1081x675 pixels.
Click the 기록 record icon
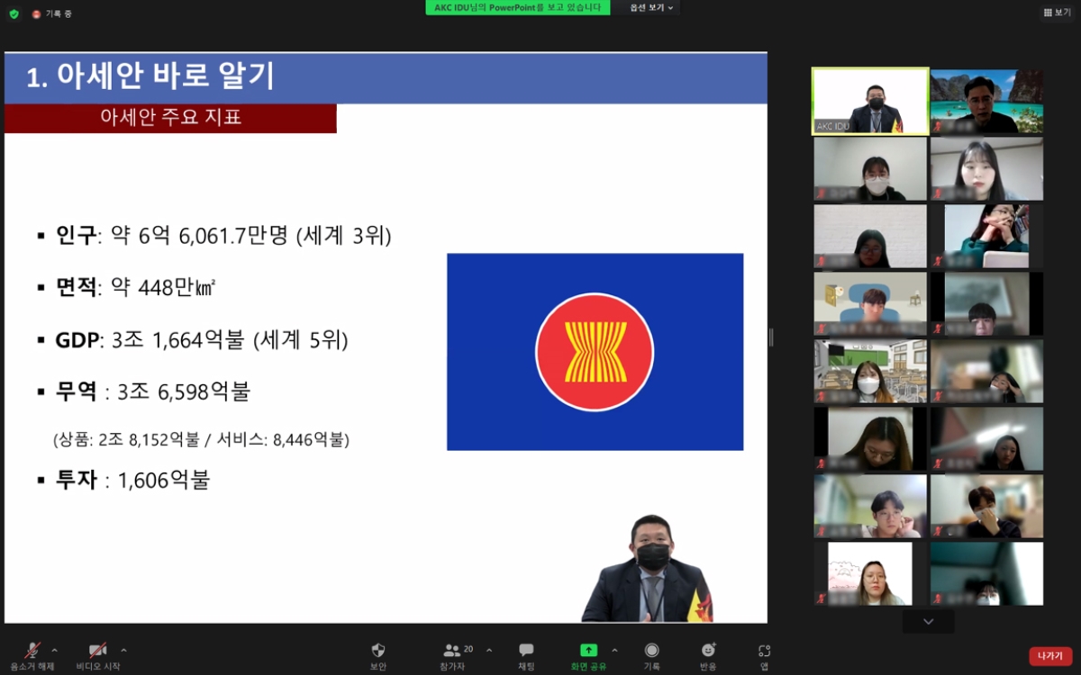tap(651, 655)
